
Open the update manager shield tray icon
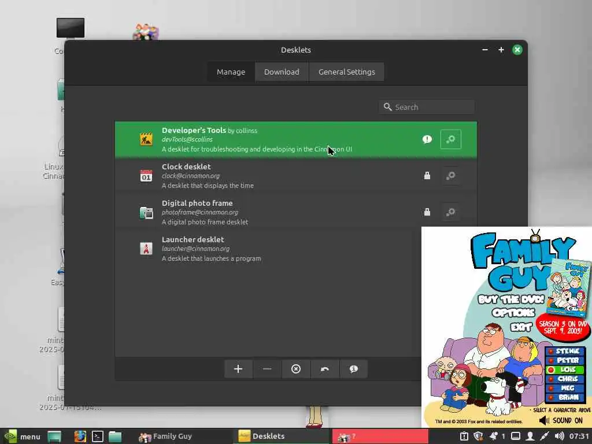pyautogui.click(x=478, y=436)
